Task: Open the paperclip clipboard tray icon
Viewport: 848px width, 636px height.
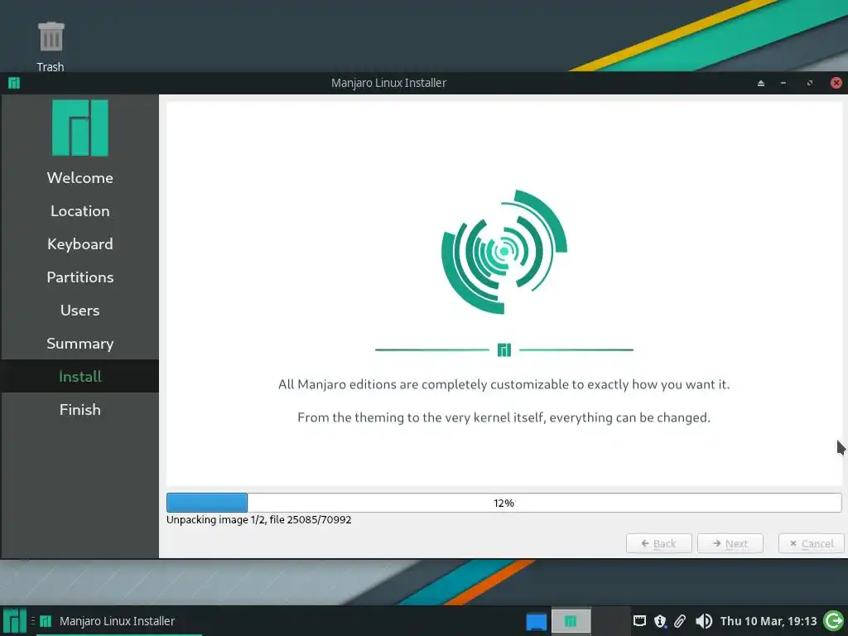Action: 680,621
